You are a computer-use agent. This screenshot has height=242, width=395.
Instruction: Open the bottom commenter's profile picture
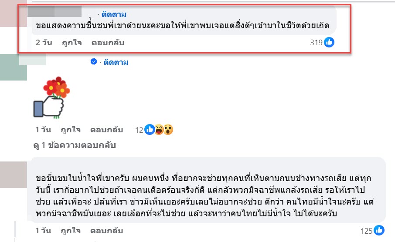(13, 174)
